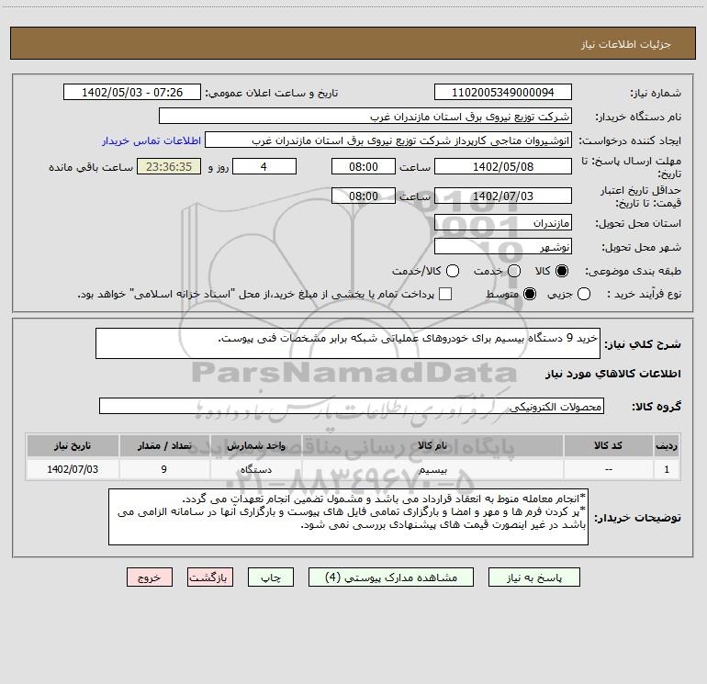Screen dimensions: 707x684
Task: Click the response deadline date 1402/05/08
Action: coord(503,166)
